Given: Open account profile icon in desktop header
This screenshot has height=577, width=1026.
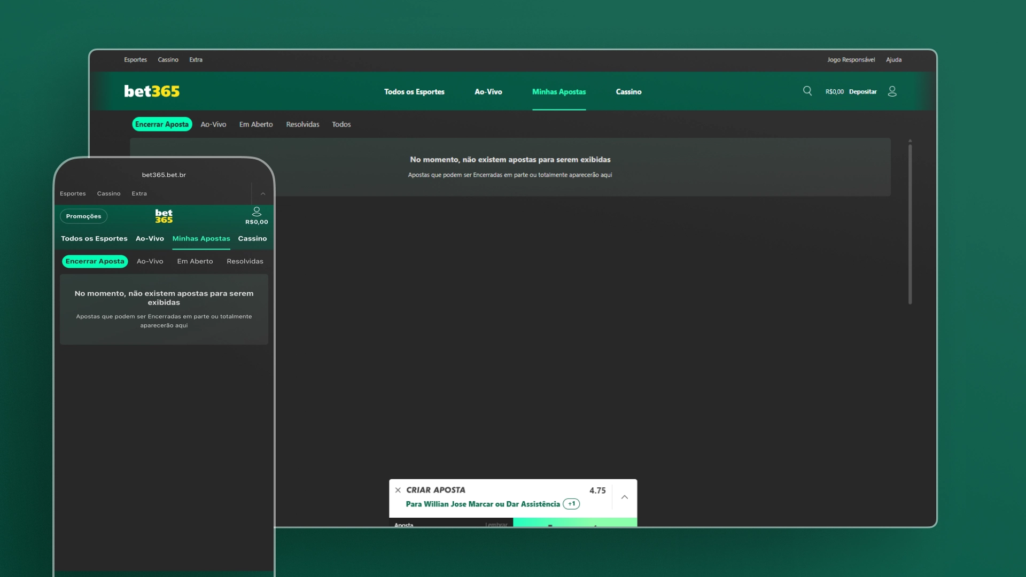Looking at the screenshot, I should 892,91.
